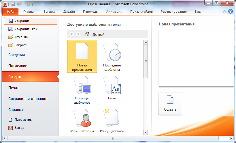Click the Домой breadcrumb text
236x143 pixels.
click(98, 35)
